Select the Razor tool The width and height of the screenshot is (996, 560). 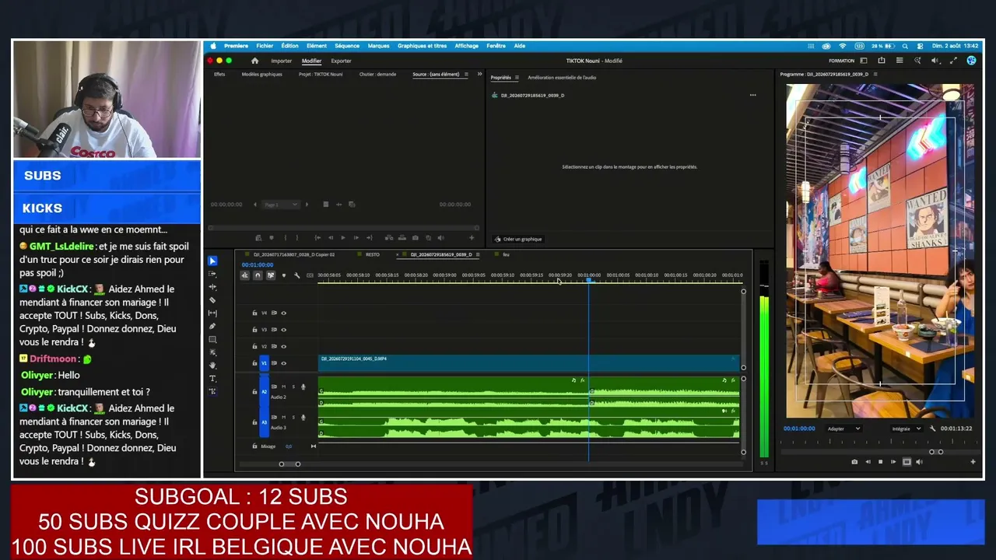212,300
